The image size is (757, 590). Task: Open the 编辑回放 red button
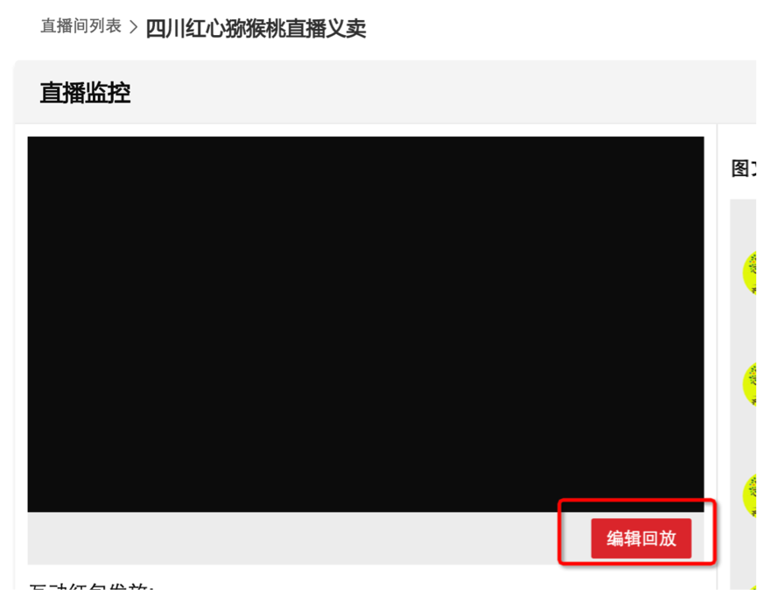641,538
